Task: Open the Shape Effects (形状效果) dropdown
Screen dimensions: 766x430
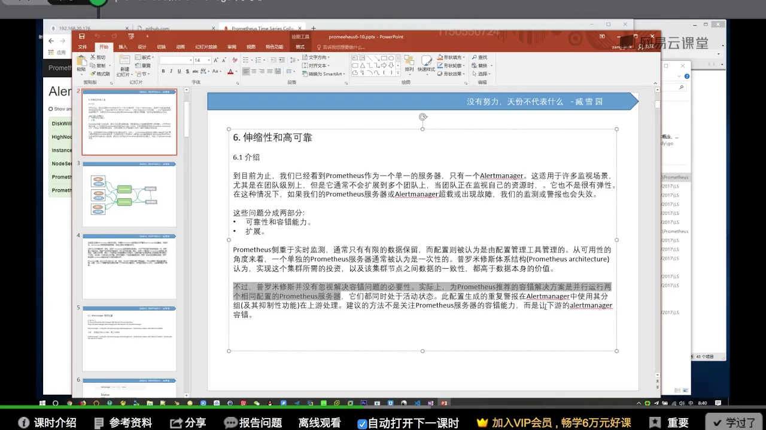Action: coord(451,74)
